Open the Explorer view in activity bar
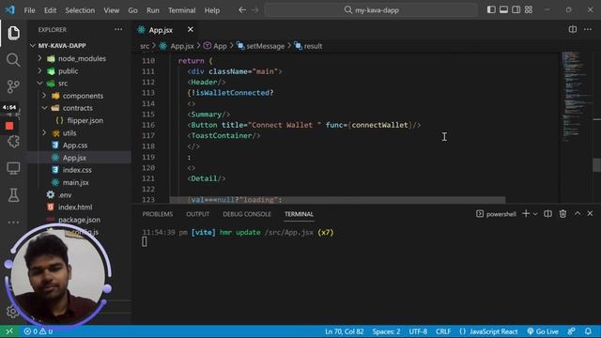The image size is (601, 338). [x=13, y=33]
